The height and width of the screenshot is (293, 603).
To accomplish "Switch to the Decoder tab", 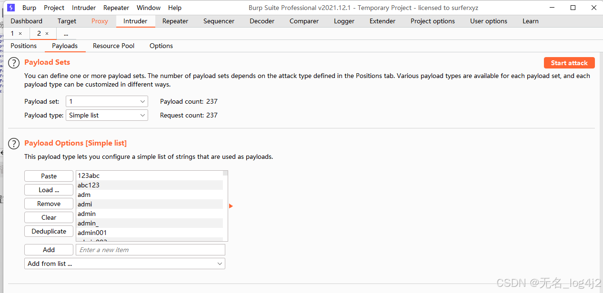I will 262,21.
